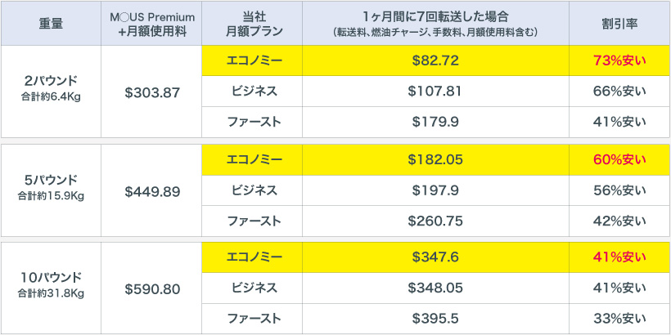Click the highlighted $182.05 price
The image size is (671, 335).
point(435,159)
